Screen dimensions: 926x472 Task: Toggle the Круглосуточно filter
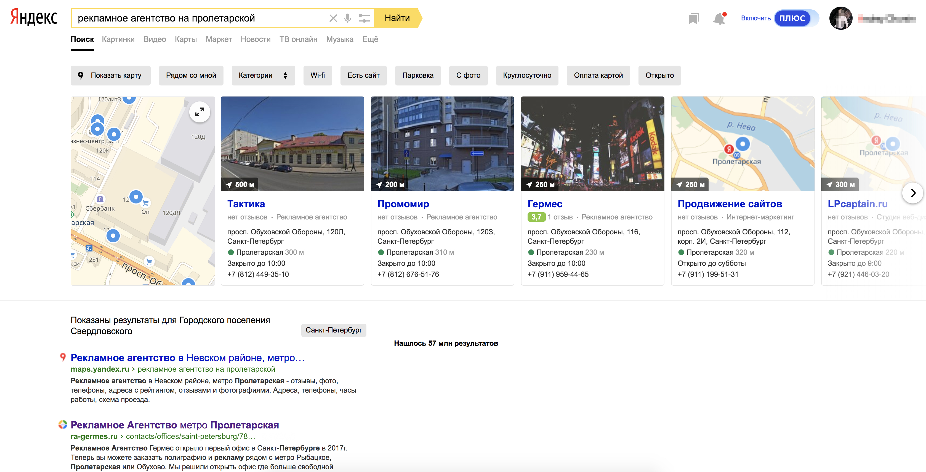point(527,76)
